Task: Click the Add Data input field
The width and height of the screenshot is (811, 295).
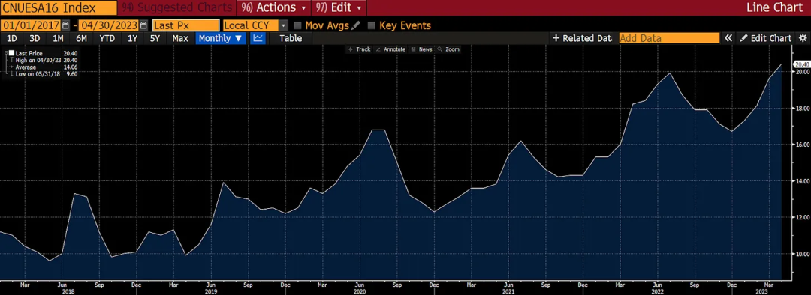Action: tap(669, 38)
